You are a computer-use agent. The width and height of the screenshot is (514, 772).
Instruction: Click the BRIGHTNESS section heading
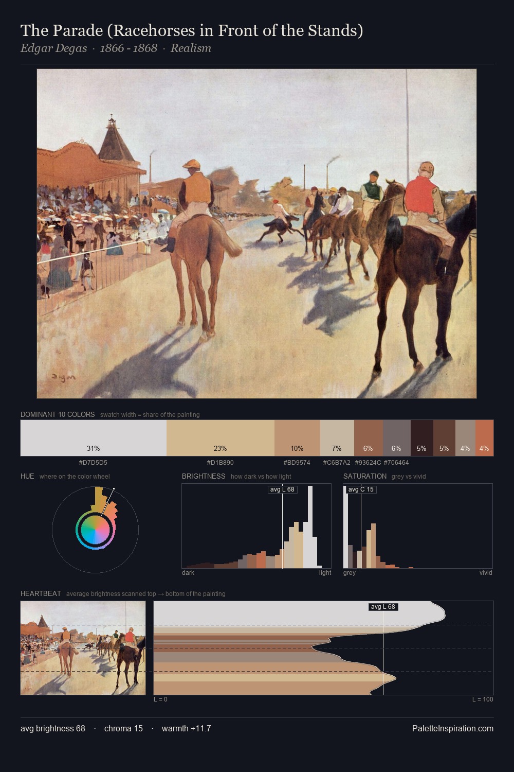coord(204,476)
